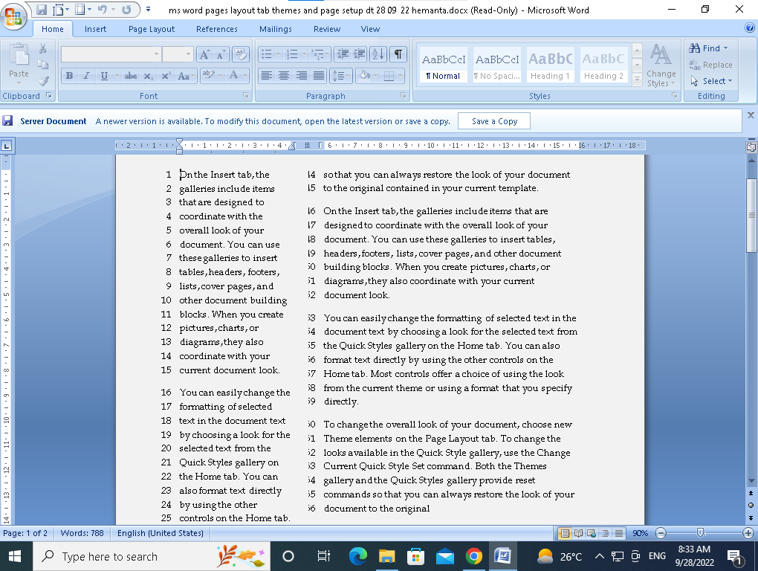Click the Clear Formatting eraser icon

click(240, 54)
